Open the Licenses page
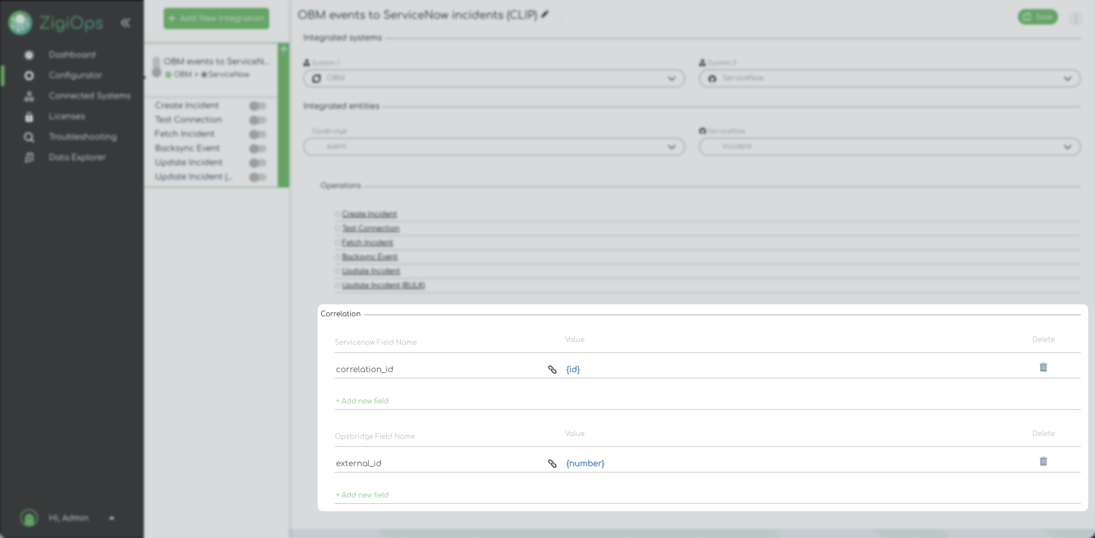Viewport: 1095px width, 538px height. (x=67, y=116)
